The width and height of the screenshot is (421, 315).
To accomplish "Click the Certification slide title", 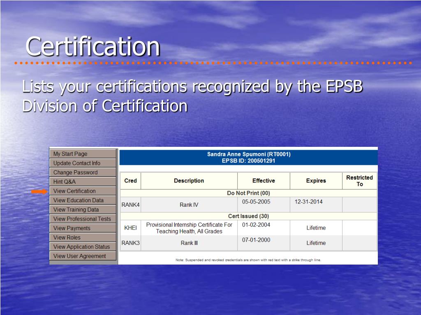I will point(93,46).
